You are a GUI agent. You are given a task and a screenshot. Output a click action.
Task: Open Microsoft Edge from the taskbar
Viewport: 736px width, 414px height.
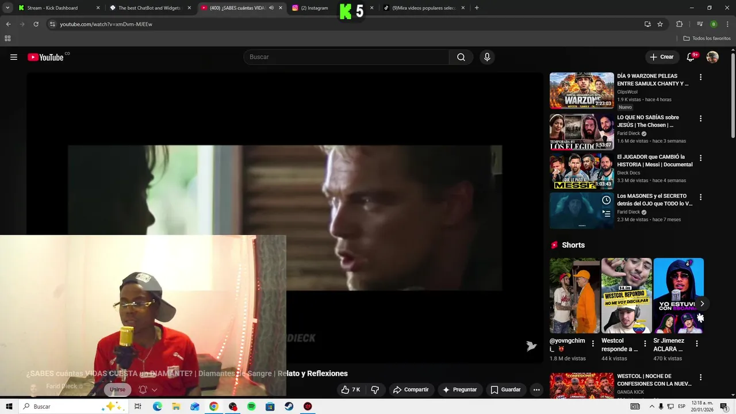click(x=158, y=407)
